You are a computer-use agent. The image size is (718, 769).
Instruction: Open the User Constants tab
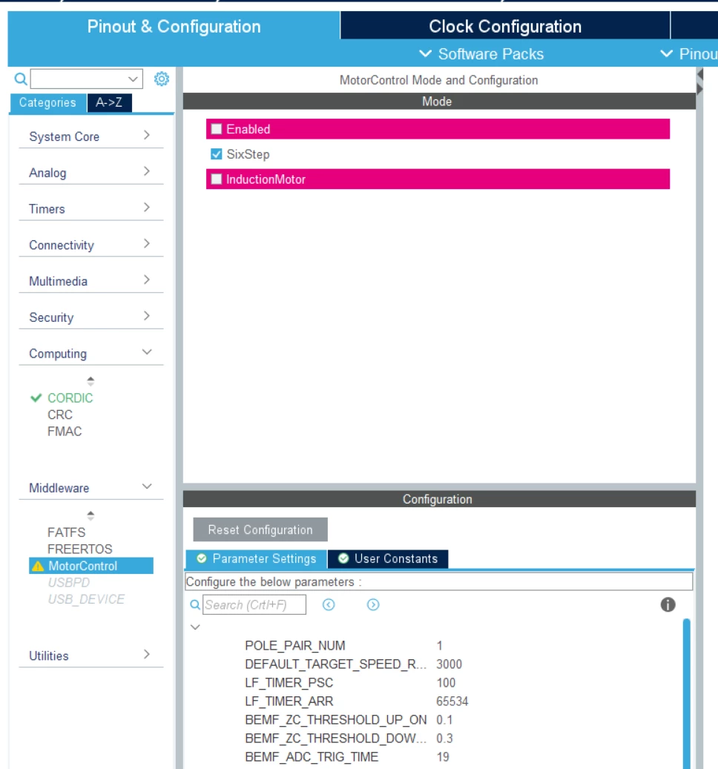[x=388, y=558]
